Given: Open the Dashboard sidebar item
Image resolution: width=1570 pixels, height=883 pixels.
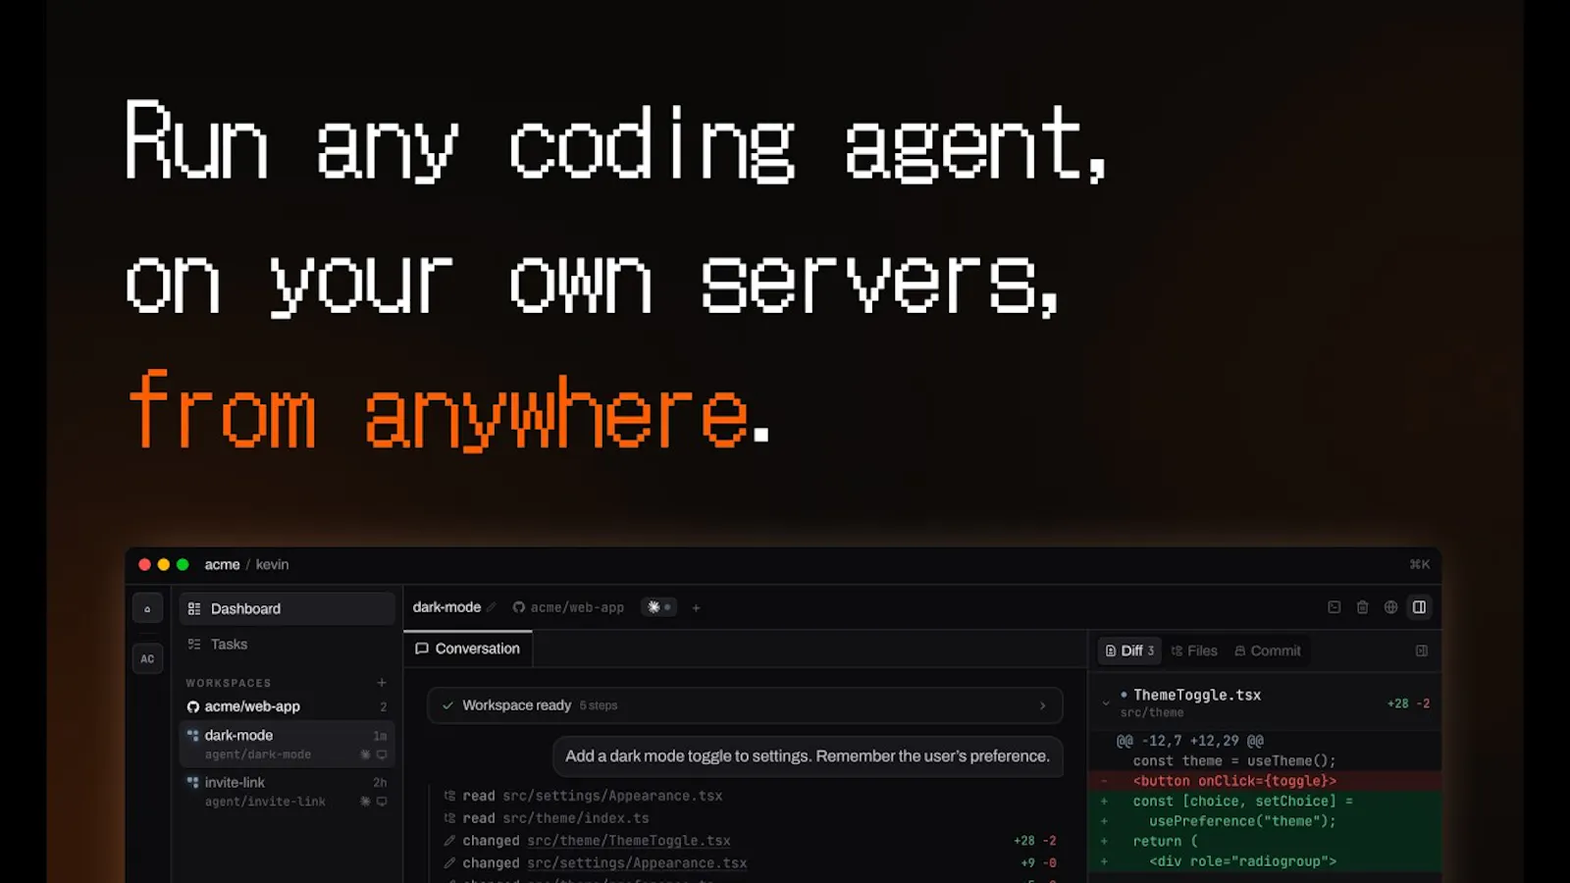Looking at the screenshot, I should point(288,608).
